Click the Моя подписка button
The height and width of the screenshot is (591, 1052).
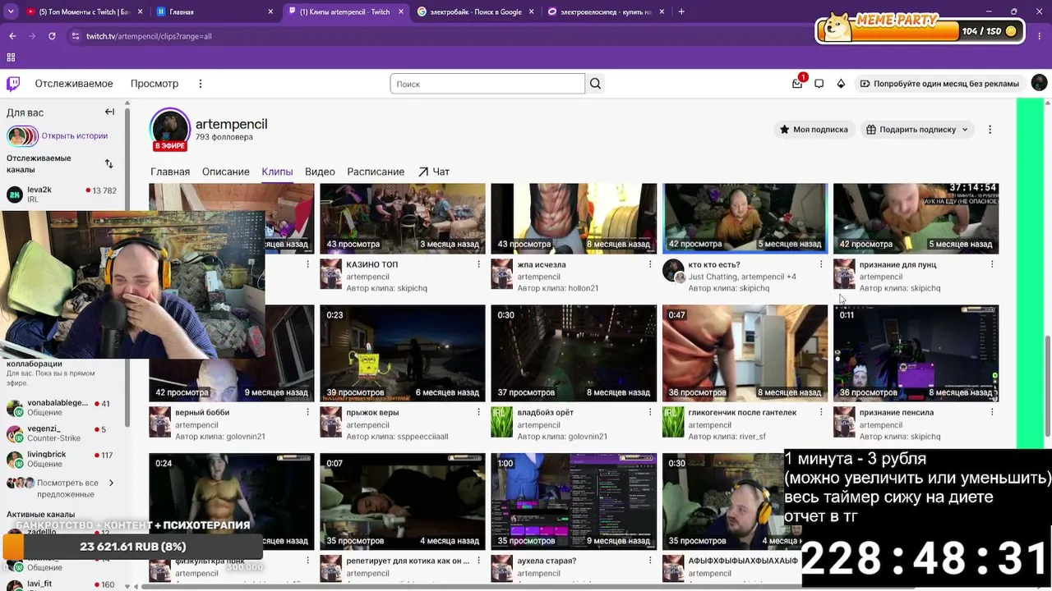pyautogui.click(x=814, y=130)
